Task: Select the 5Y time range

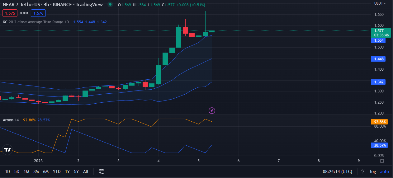Action: [x=76, y=171]
